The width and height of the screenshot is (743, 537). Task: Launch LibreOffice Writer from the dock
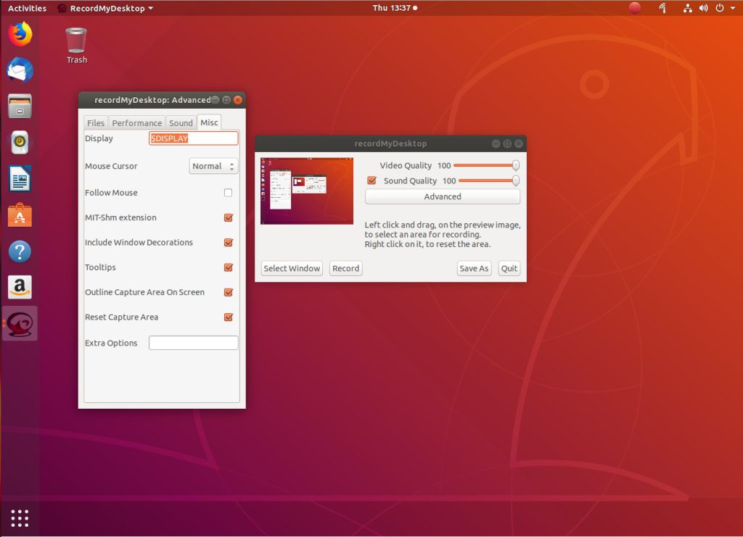[20, 178]
